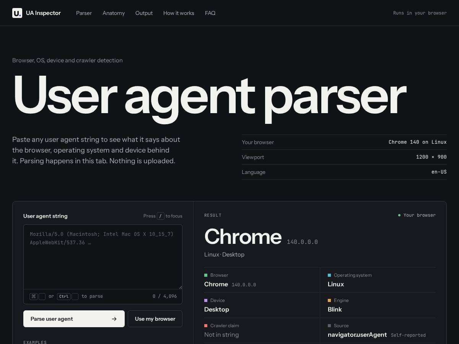The image size is (459, 344).
Task: Click the Command key icon hint
Action: pos(34,296)
